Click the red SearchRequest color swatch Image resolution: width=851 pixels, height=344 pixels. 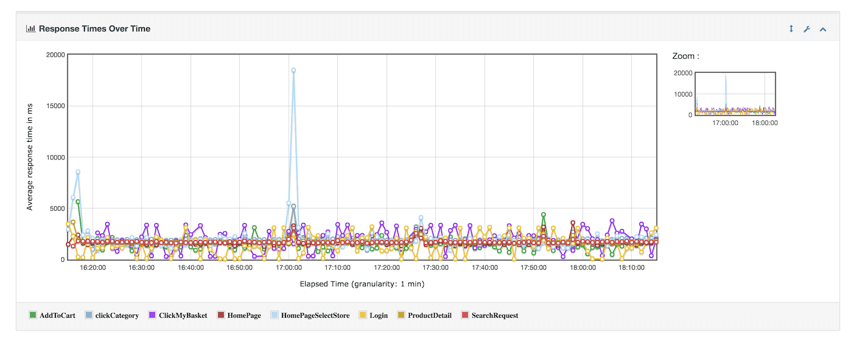(465, 315)
